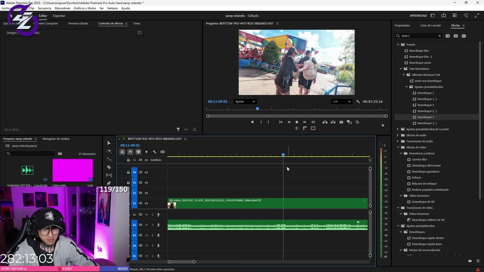Toggle insert sequences as nests button
Screen dimensions: 484x272
tap(122, 152)
